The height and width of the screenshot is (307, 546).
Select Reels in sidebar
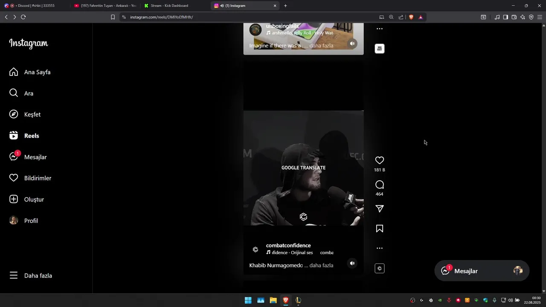pos(24,136)
